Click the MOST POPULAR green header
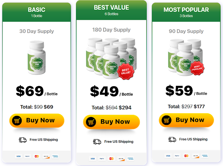The height and width of the screenshot is (166, 223). (186, 12)
